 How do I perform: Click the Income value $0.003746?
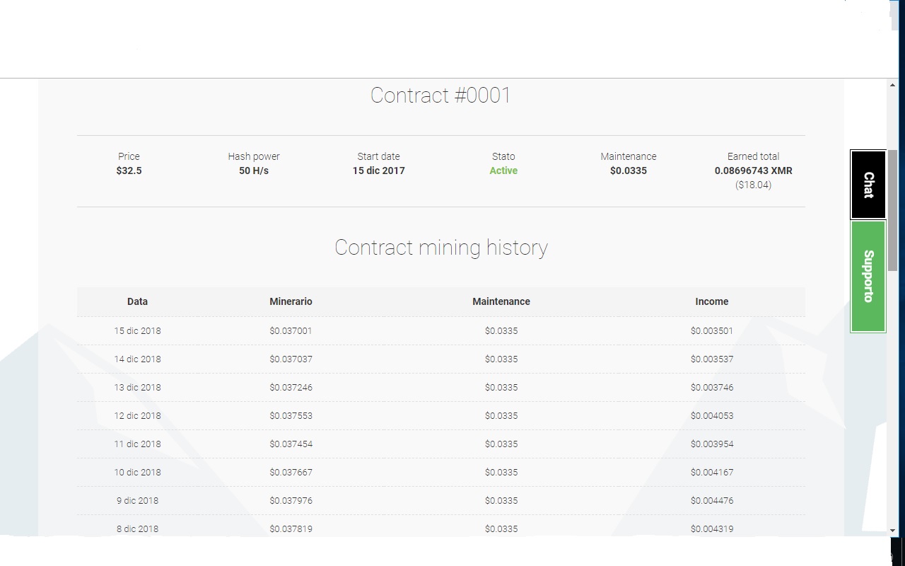pyautogui.click(x=712, y=387)
